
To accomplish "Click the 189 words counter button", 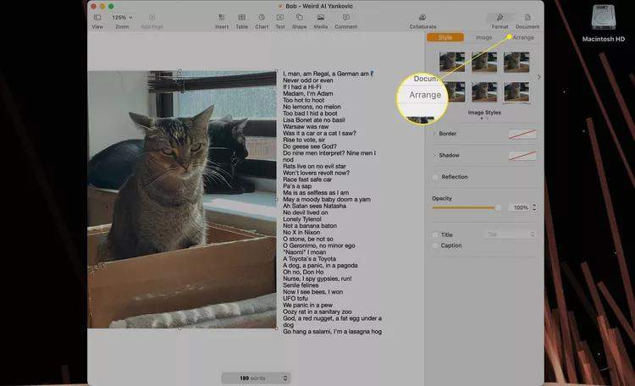I will [255, 378].
